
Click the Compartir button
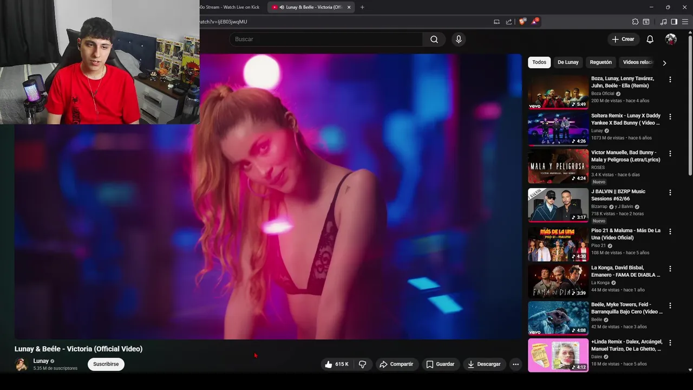[x=396, y=364]
